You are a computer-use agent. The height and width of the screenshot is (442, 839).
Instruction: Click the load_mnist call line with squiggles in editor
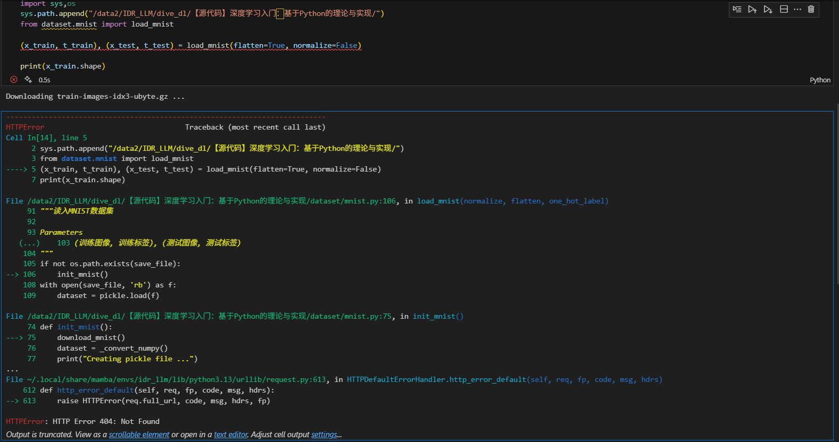[190, 45]
